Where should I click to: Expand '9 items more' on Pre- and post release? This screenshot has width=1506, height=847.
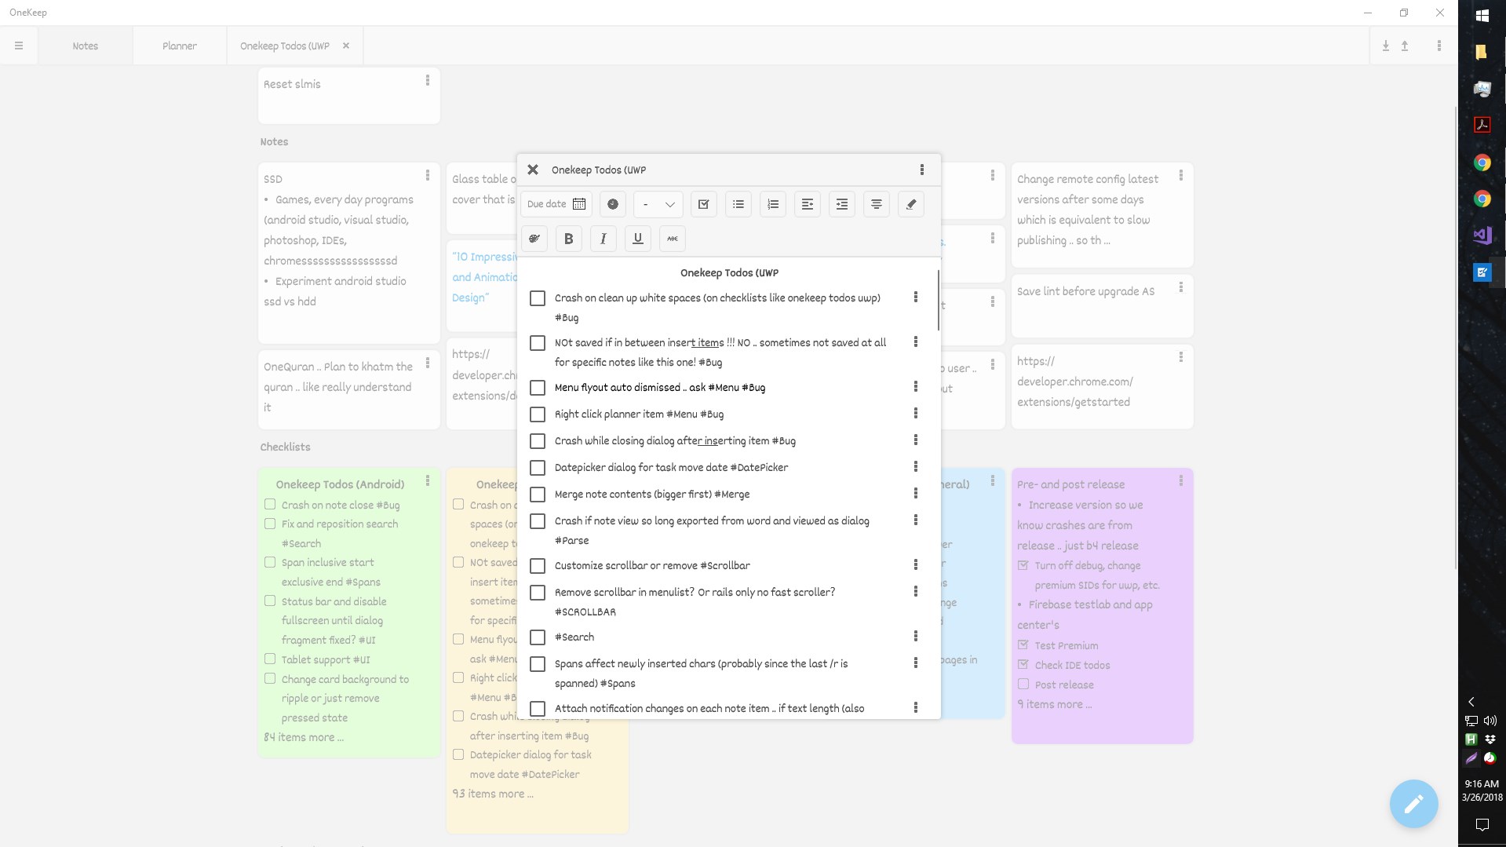[1055, 704]
